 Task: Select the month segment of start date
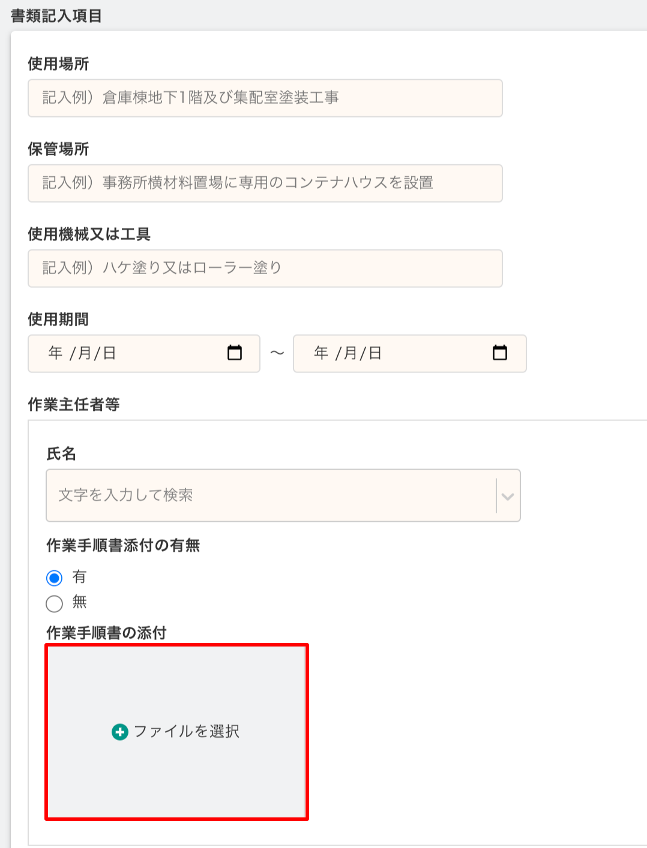84,353
